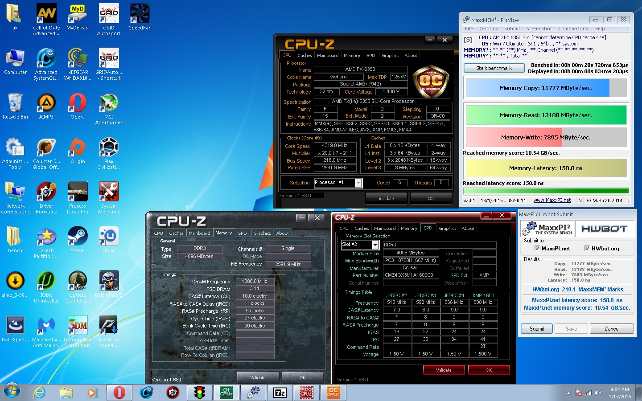Viewport: 642px width, 401px height.
Task: Open the Slot #2 memory slot dropdown
Action: [x=375, y=245]
